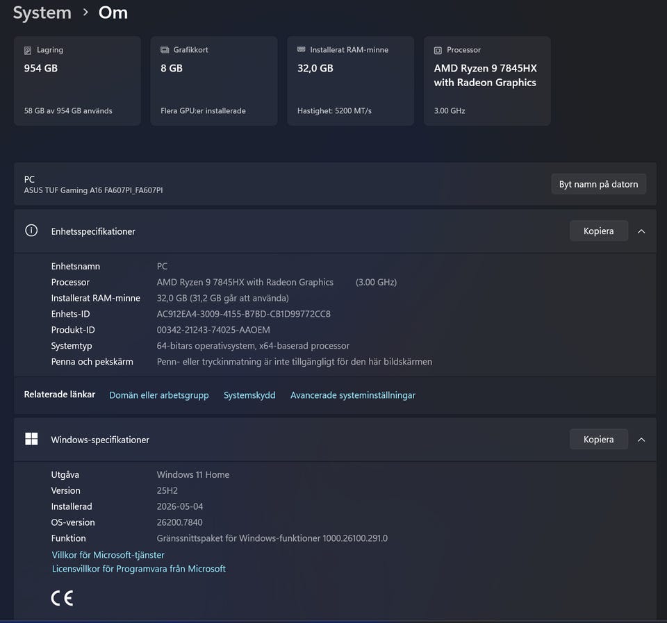Image resolution: width=667 pixels, height=623 pixels.
Task: Select Version value 25H2
Action: (x=167, y=490)
